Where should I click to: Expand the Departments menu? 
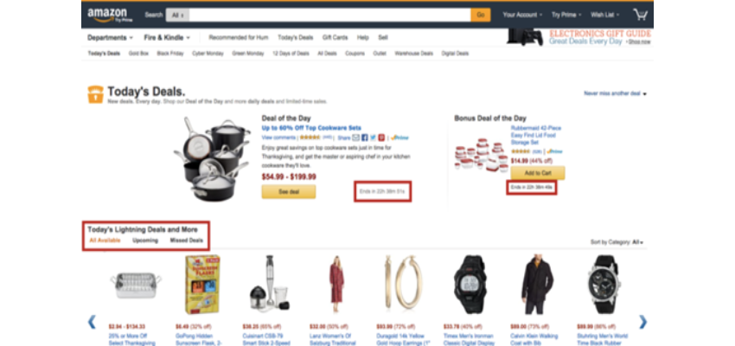coord(110,37)
